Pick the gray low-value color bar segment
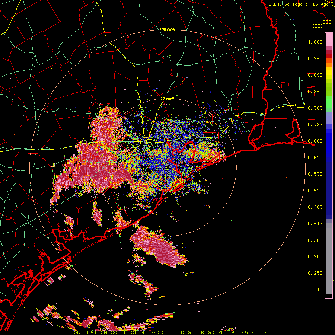This screenshot has width=335, height=335. tap(329, 259)
